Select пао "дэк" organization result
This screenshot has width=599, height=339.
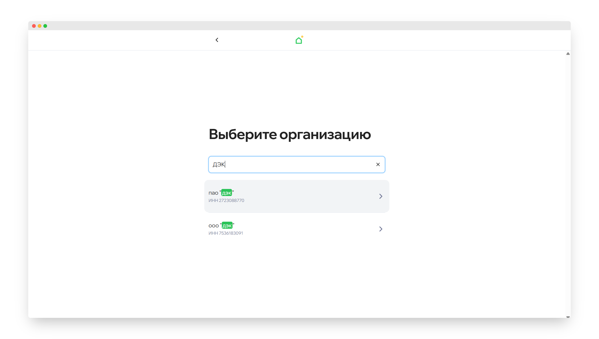[x=296, y=196]
